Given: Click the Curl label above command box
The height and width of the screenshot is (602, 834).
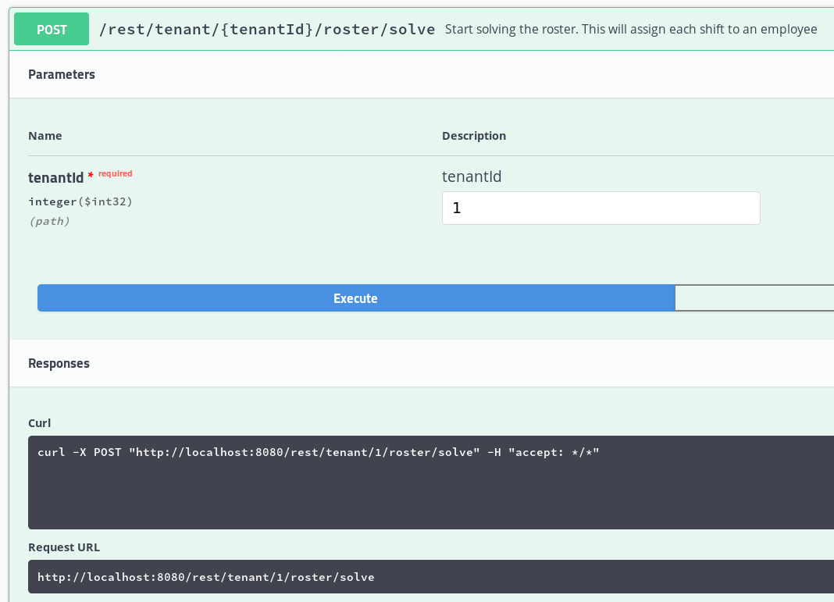Looking at the screenshot, I should pyautogui.click(x=39, y=423).
